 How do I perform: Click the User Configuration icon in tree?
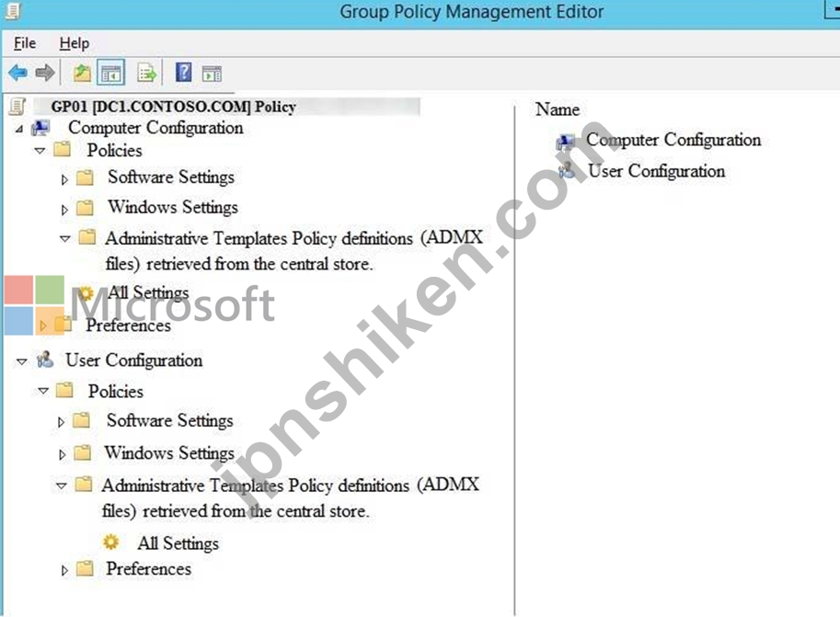click(45, 360)
